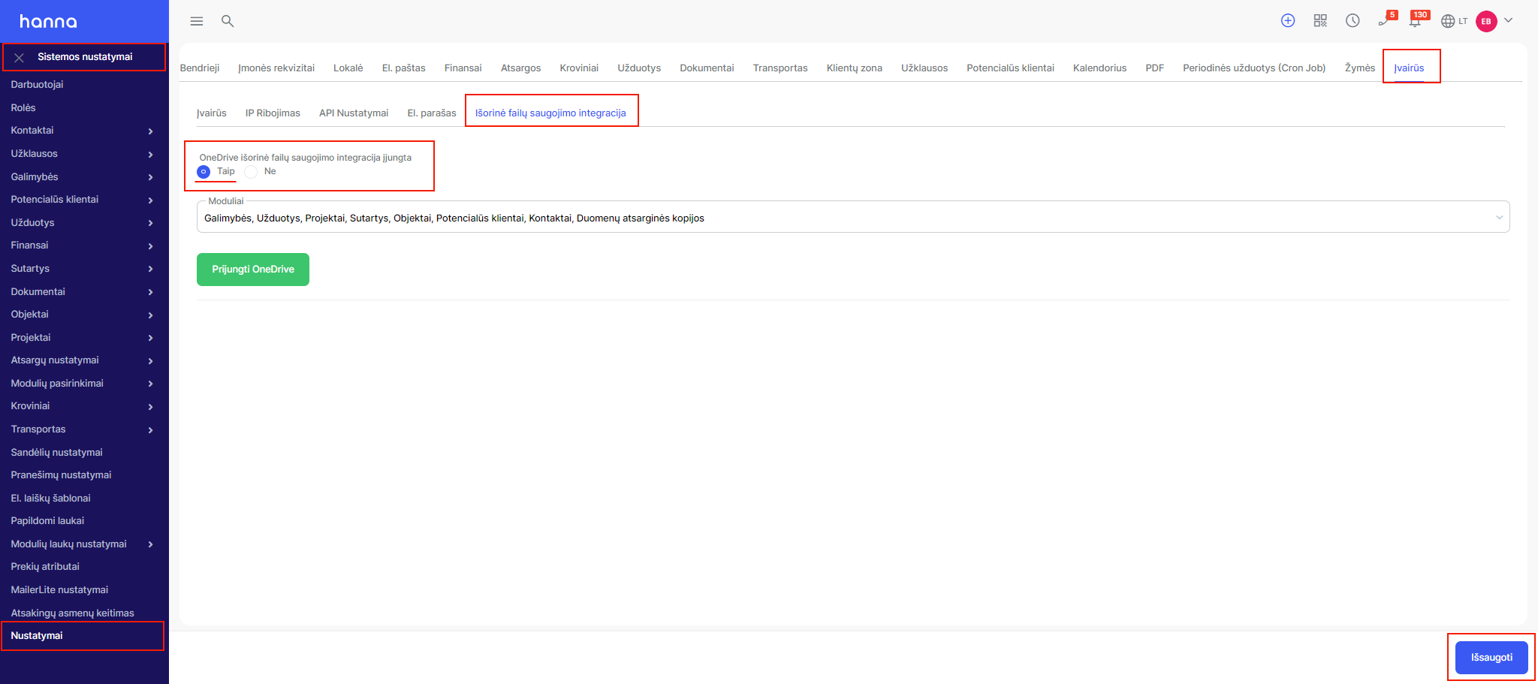The width and height of the screenshot is (1538, 684).
Task: Open the clock time tracking icon
Action: pos(1353,21)
